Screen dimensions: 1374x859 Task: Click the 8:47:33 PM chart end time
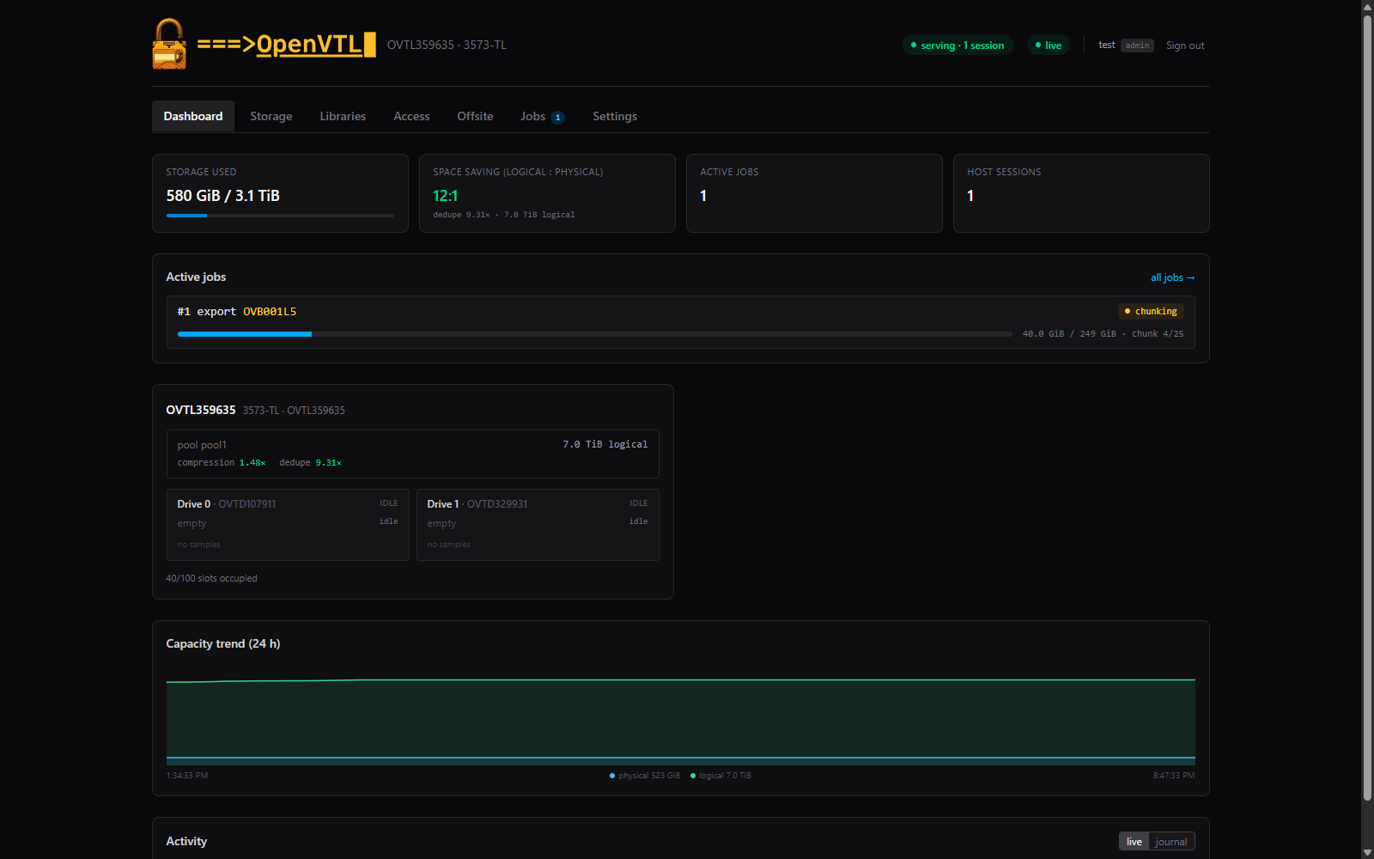(x=1174, y=776)
